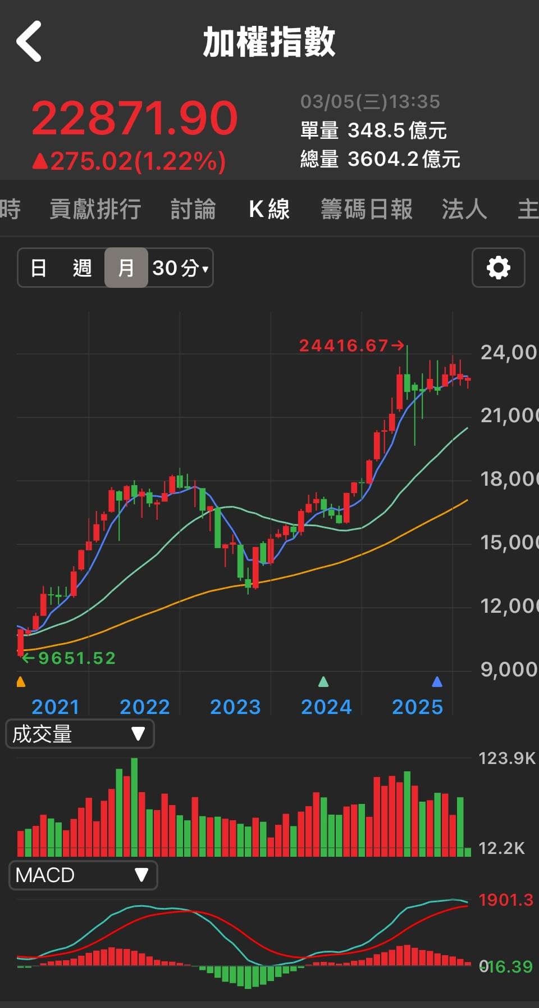The height and width of the screenshot is (1008, 539).
Task: Tap the index price 22871.90
Action: coord(135,118)
